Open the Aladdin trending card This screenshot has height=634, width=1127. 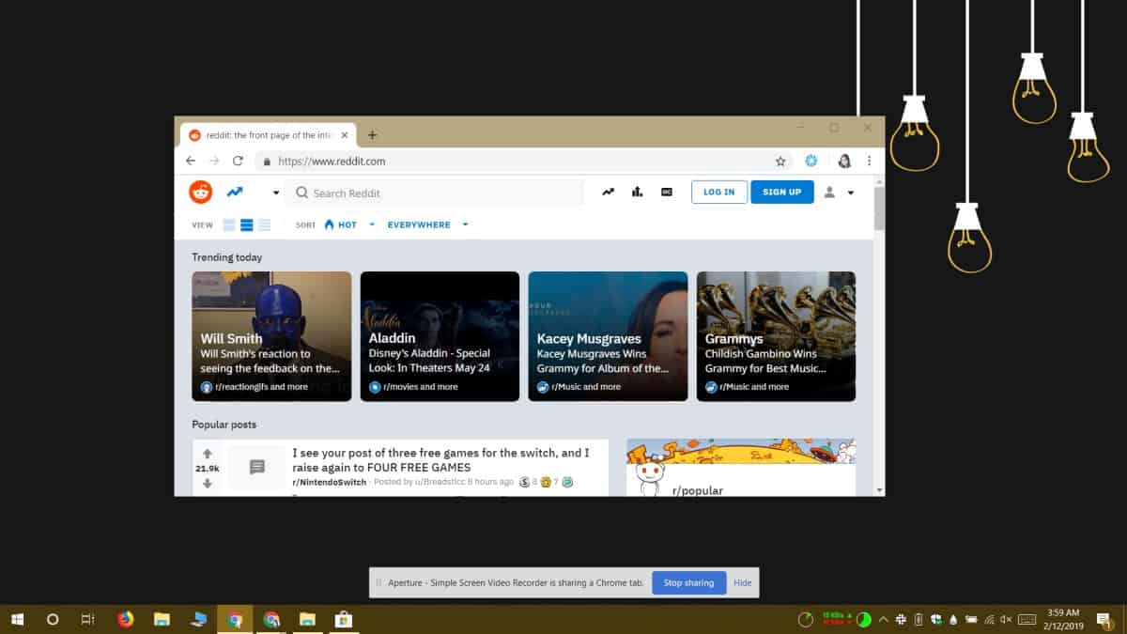pos(440,336)
